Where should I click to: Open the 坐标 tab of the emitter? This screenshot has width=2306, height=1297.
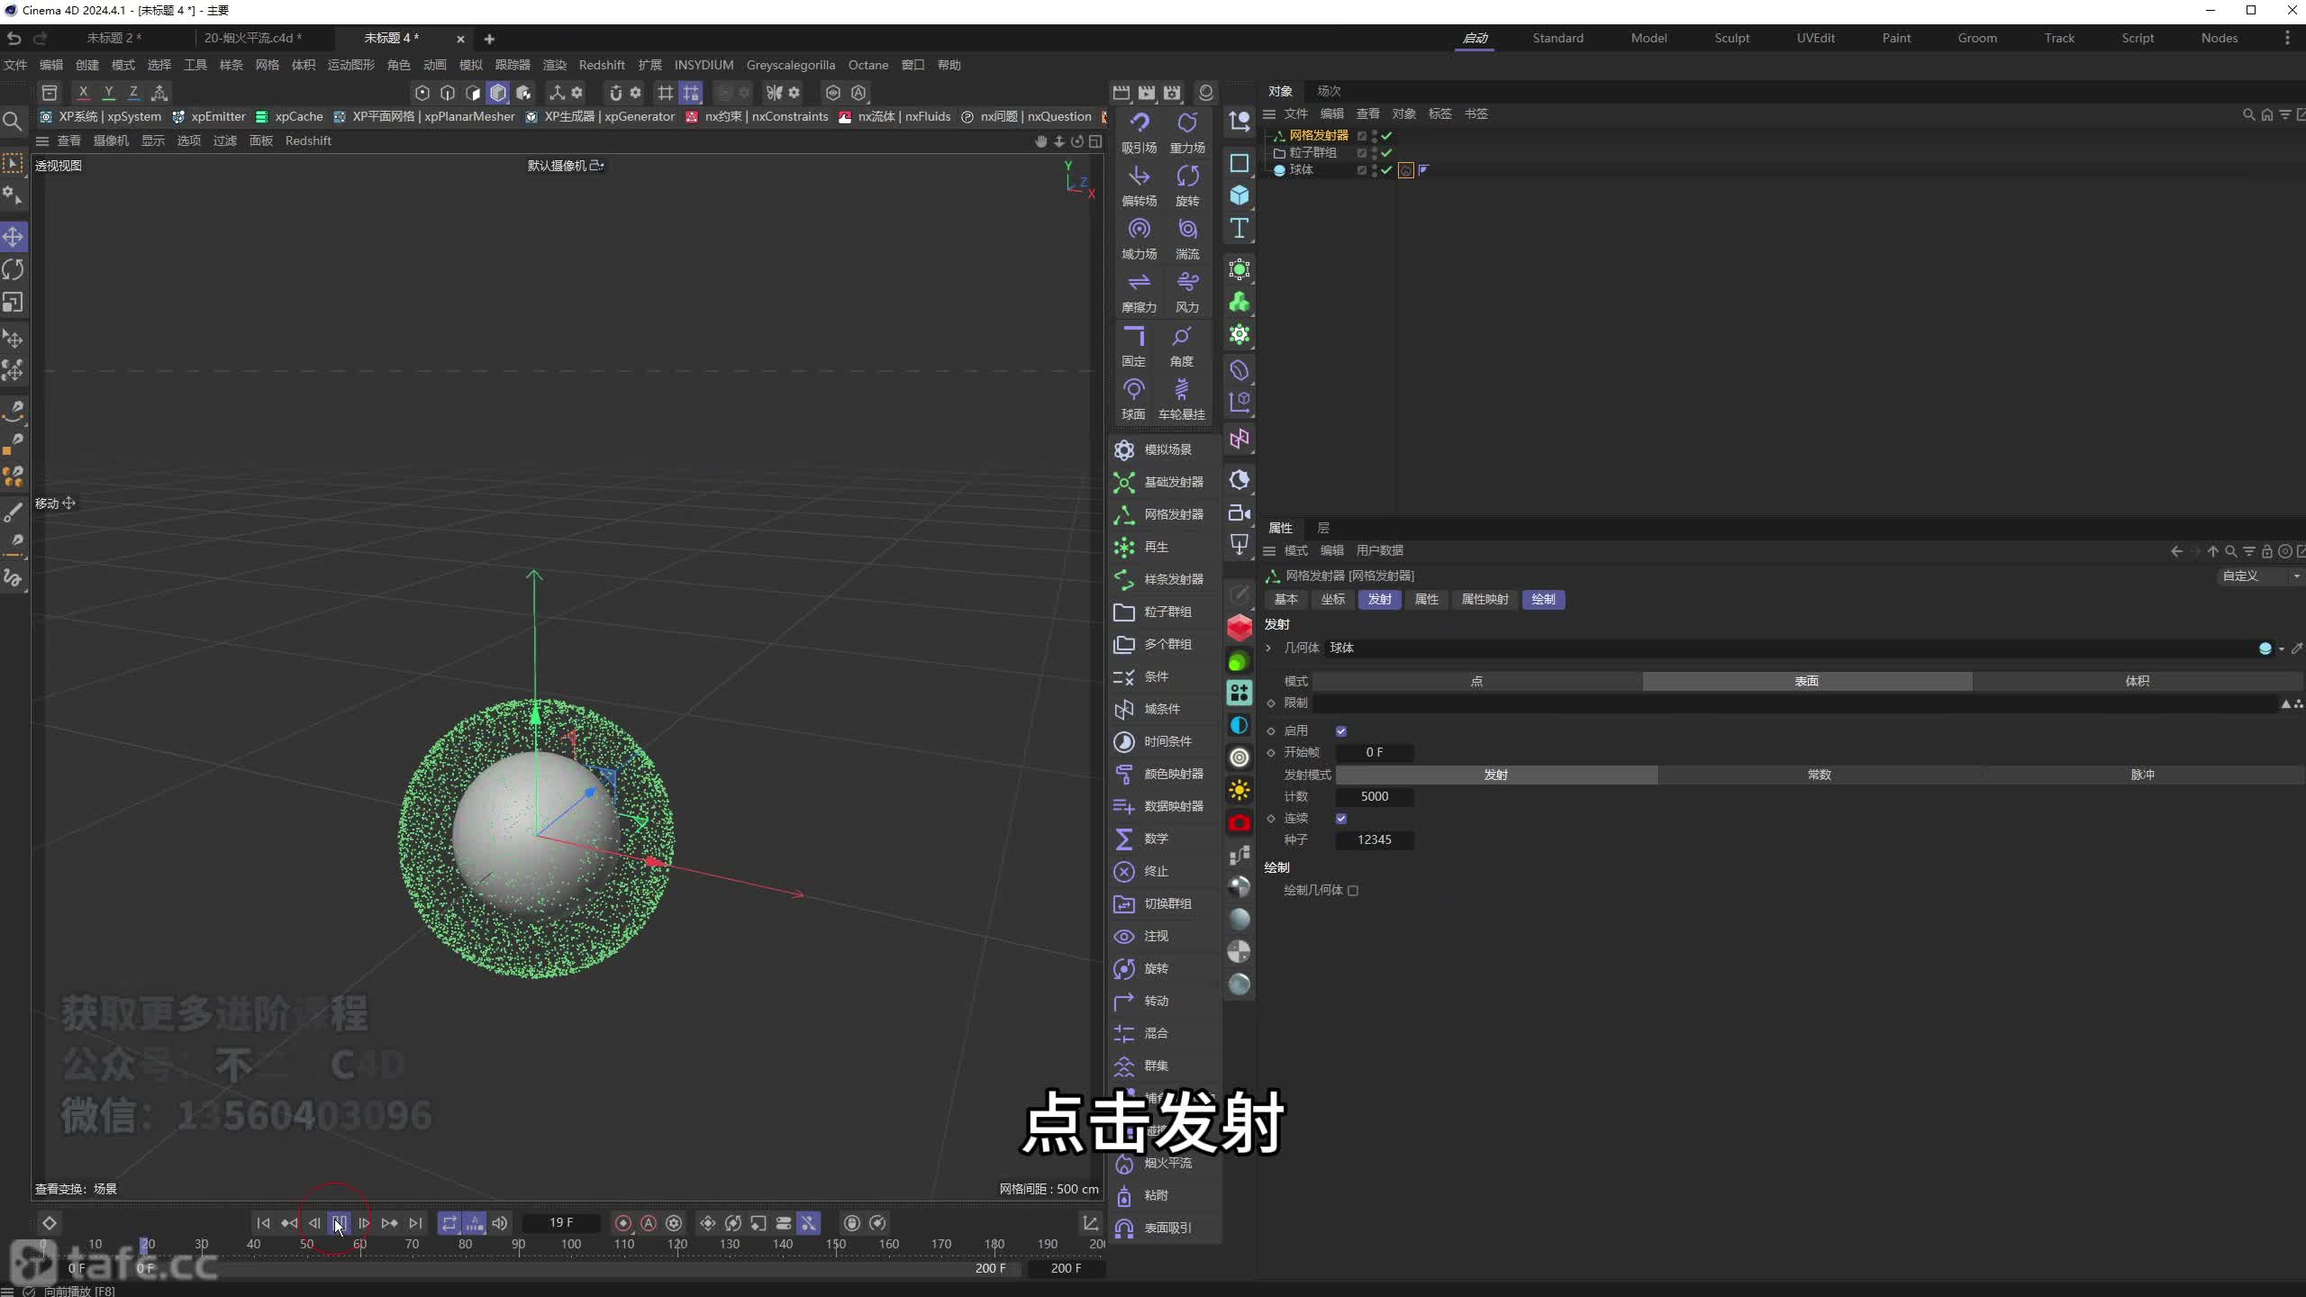1332,600
